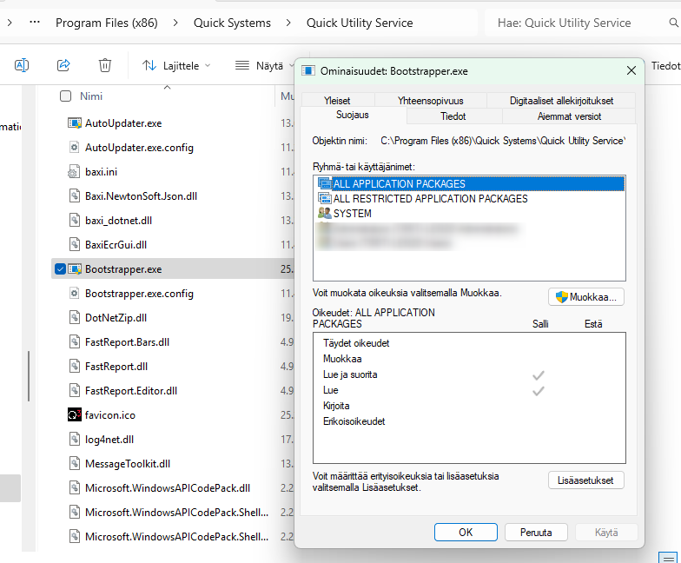Screen dimensions: 681x563
Task: Switch to the Yhteensopivuus tab
Action: [x=431, y=101]
